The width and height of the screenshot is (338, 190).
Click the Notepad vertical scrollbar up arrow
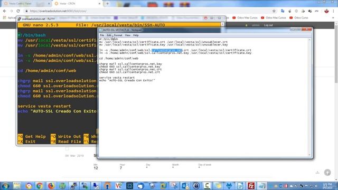click(x=309, y=40)
